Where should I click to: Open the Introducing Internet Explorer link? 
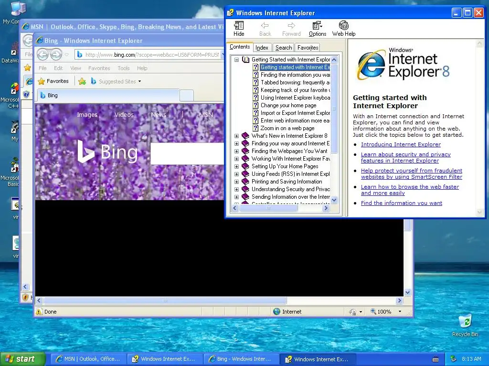401,144
